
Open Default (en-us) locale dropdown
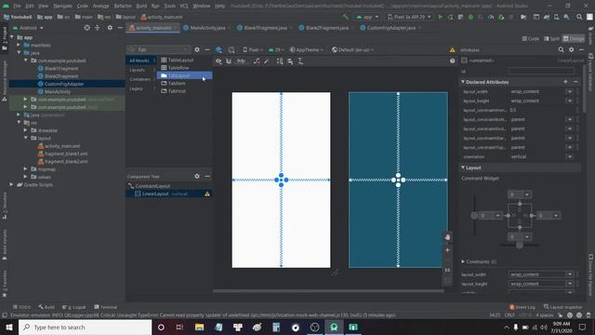coord(353,49)
